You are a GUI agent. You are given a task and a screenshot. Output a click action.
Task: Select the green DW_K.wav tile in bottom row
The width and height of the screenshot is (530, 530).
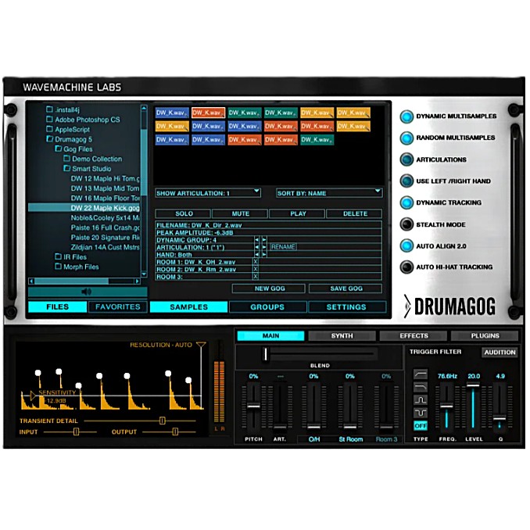point(317,140)
